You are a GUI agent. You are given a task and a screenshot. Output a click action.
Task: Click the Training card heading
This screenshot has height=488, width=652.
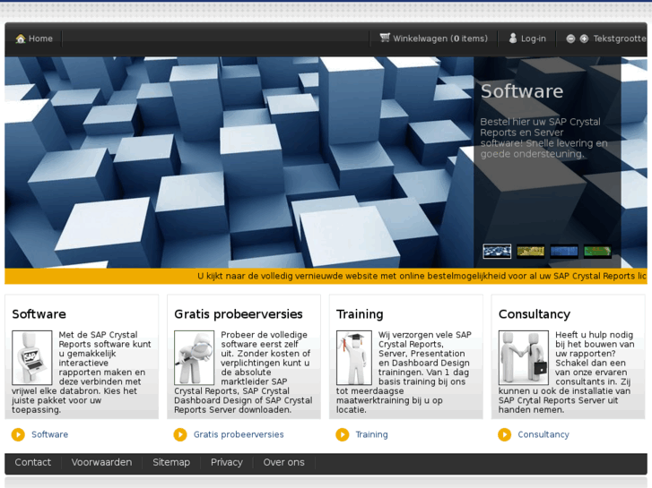tap(360, 314)
